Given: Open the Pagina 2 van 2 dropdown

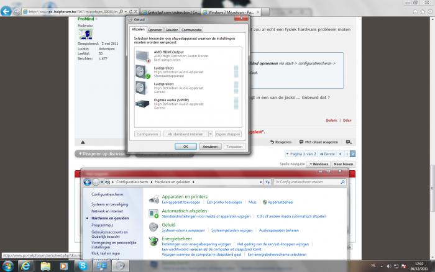Looking at the screenshot, I should [301, 154].
